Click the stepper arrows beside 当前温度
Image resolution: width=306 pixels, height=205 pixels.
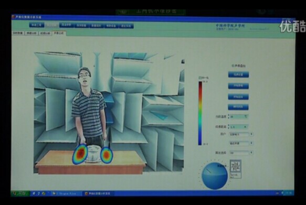pos(229,116)
